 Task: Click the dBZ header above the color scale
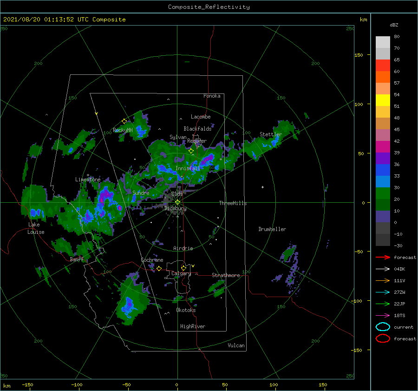pyautogui.click(x=394, y=25)
